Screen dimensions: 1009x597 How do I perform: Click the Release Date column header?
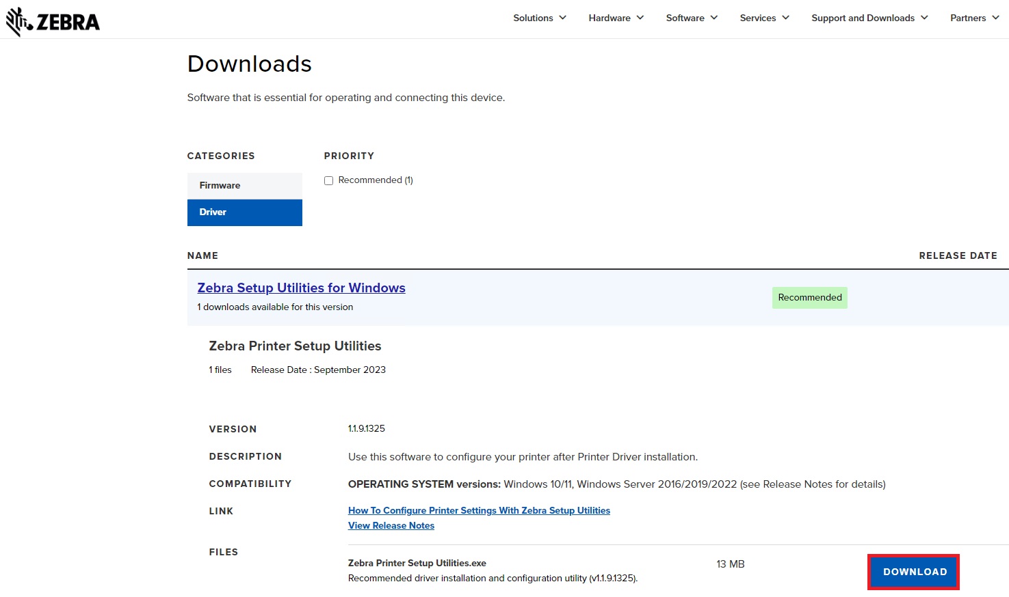click(x=958, y=255)
